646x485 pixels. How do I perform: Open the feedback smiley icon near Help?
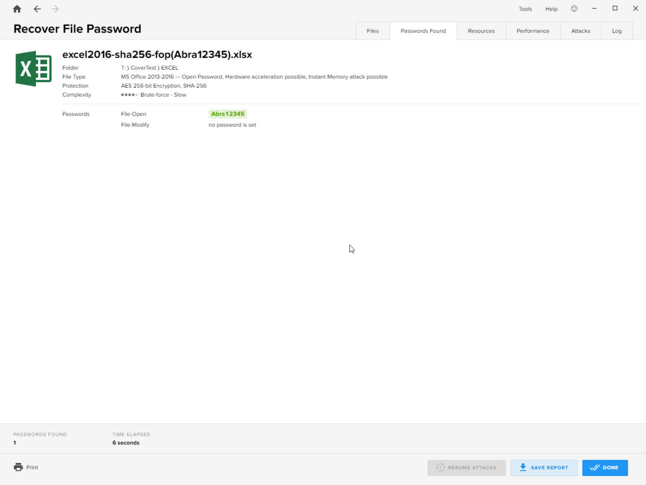coord(574,8)
